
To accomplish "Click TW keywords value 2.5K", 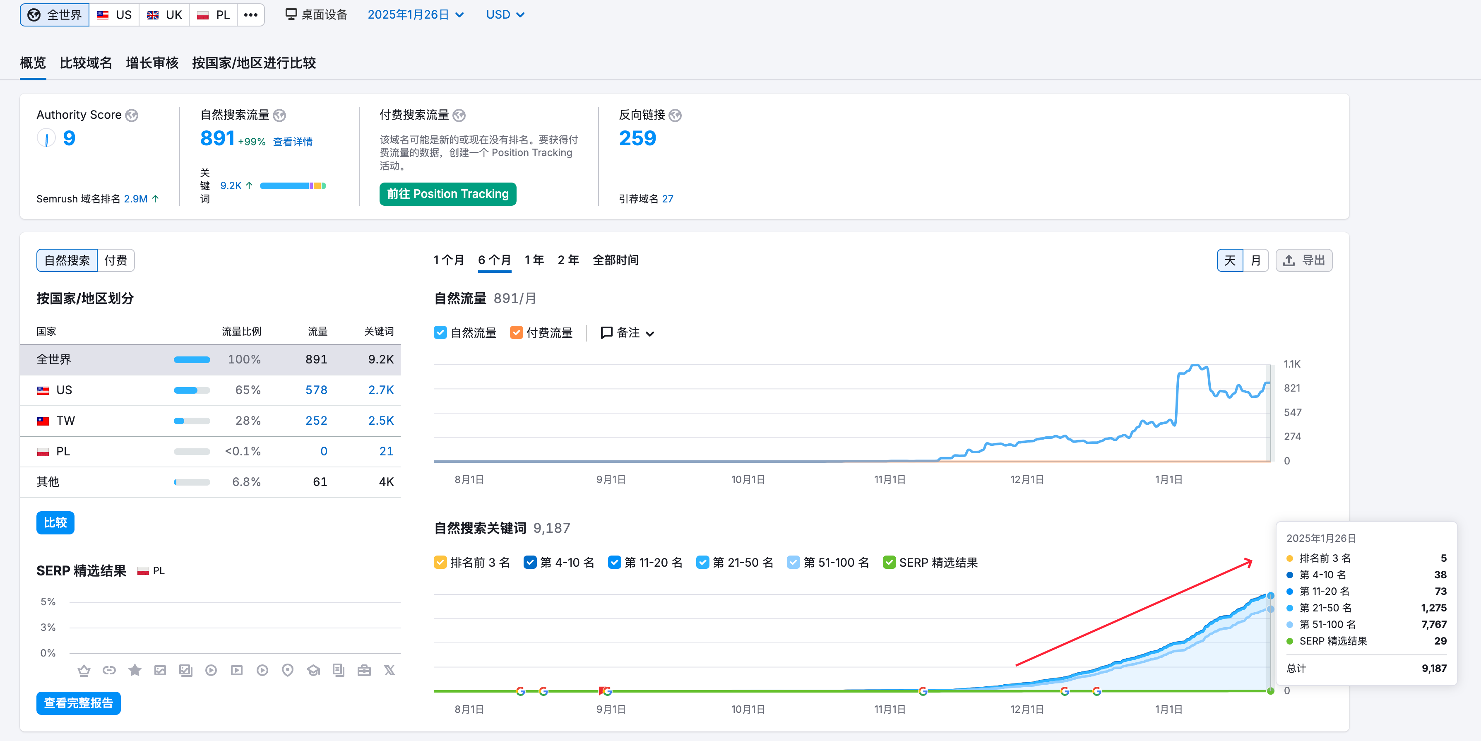I will (381, 420).
